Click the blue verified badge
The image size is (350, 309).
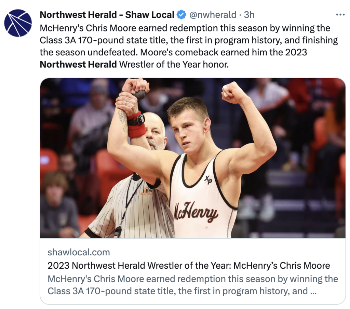[x=181, y=15]
